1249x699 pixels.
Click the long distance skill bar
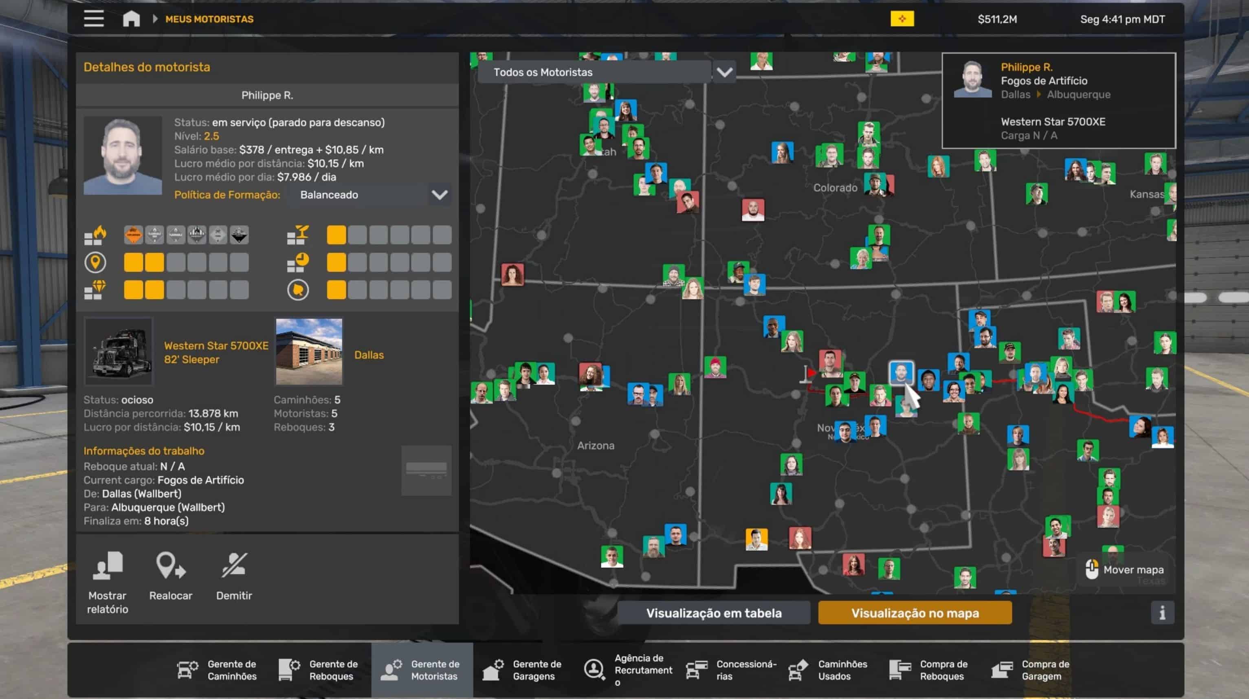coord(186,263)
